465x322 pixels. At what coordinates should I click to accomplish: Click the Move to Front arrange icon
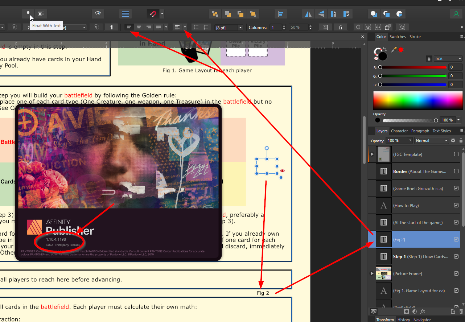tap(253, 14)
